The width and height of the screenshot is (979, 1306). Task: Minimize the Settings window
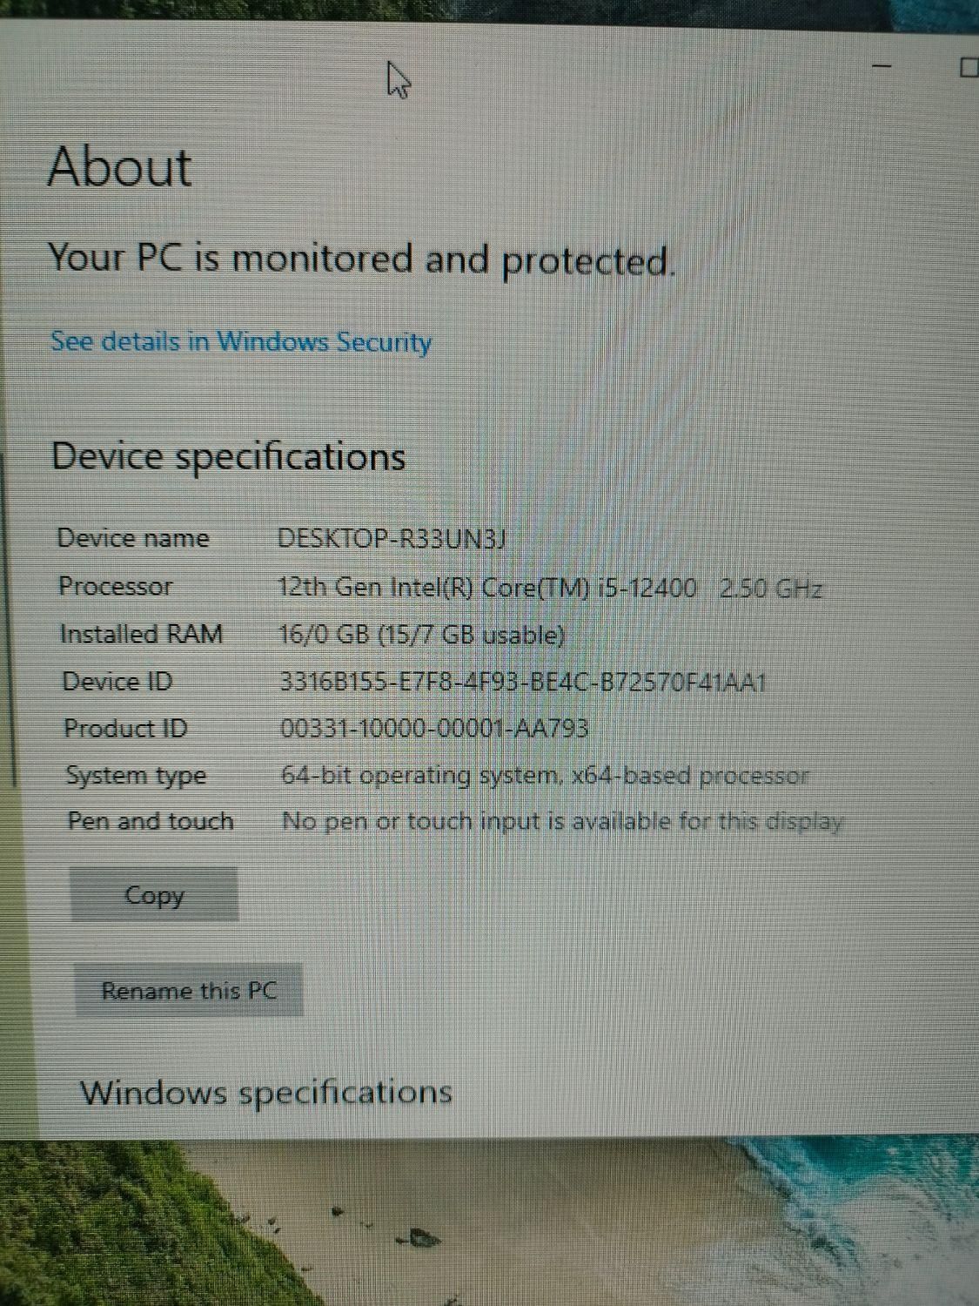point(882,66)
